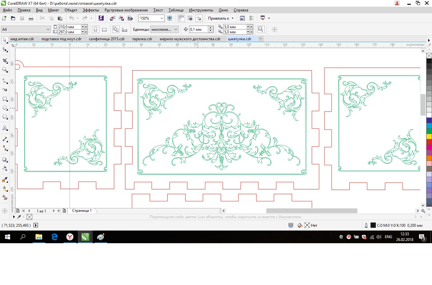Screen dimensions: 432x285
Task: Select the Pick tool in toolbox
Action: (x=5, y=40)
